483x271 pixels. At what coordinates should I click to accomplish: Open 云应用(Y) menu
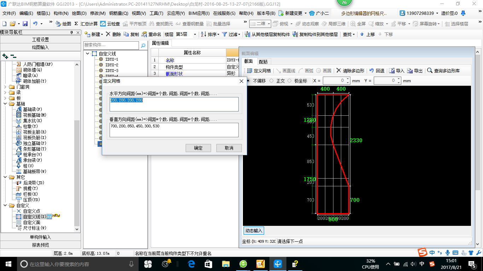coord(176,13)
